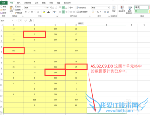Click the text orientation icon
The width and height of the screenshot is (150, 115).
pyautogui.click(x=70, y=7)
